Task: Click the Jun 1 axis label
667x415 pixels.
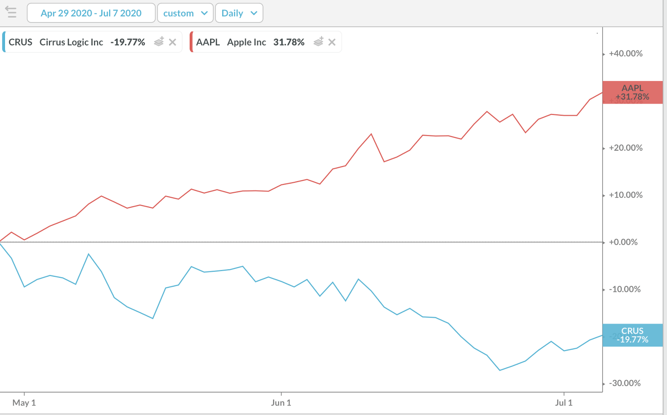Action: click(x=281, y=403)
